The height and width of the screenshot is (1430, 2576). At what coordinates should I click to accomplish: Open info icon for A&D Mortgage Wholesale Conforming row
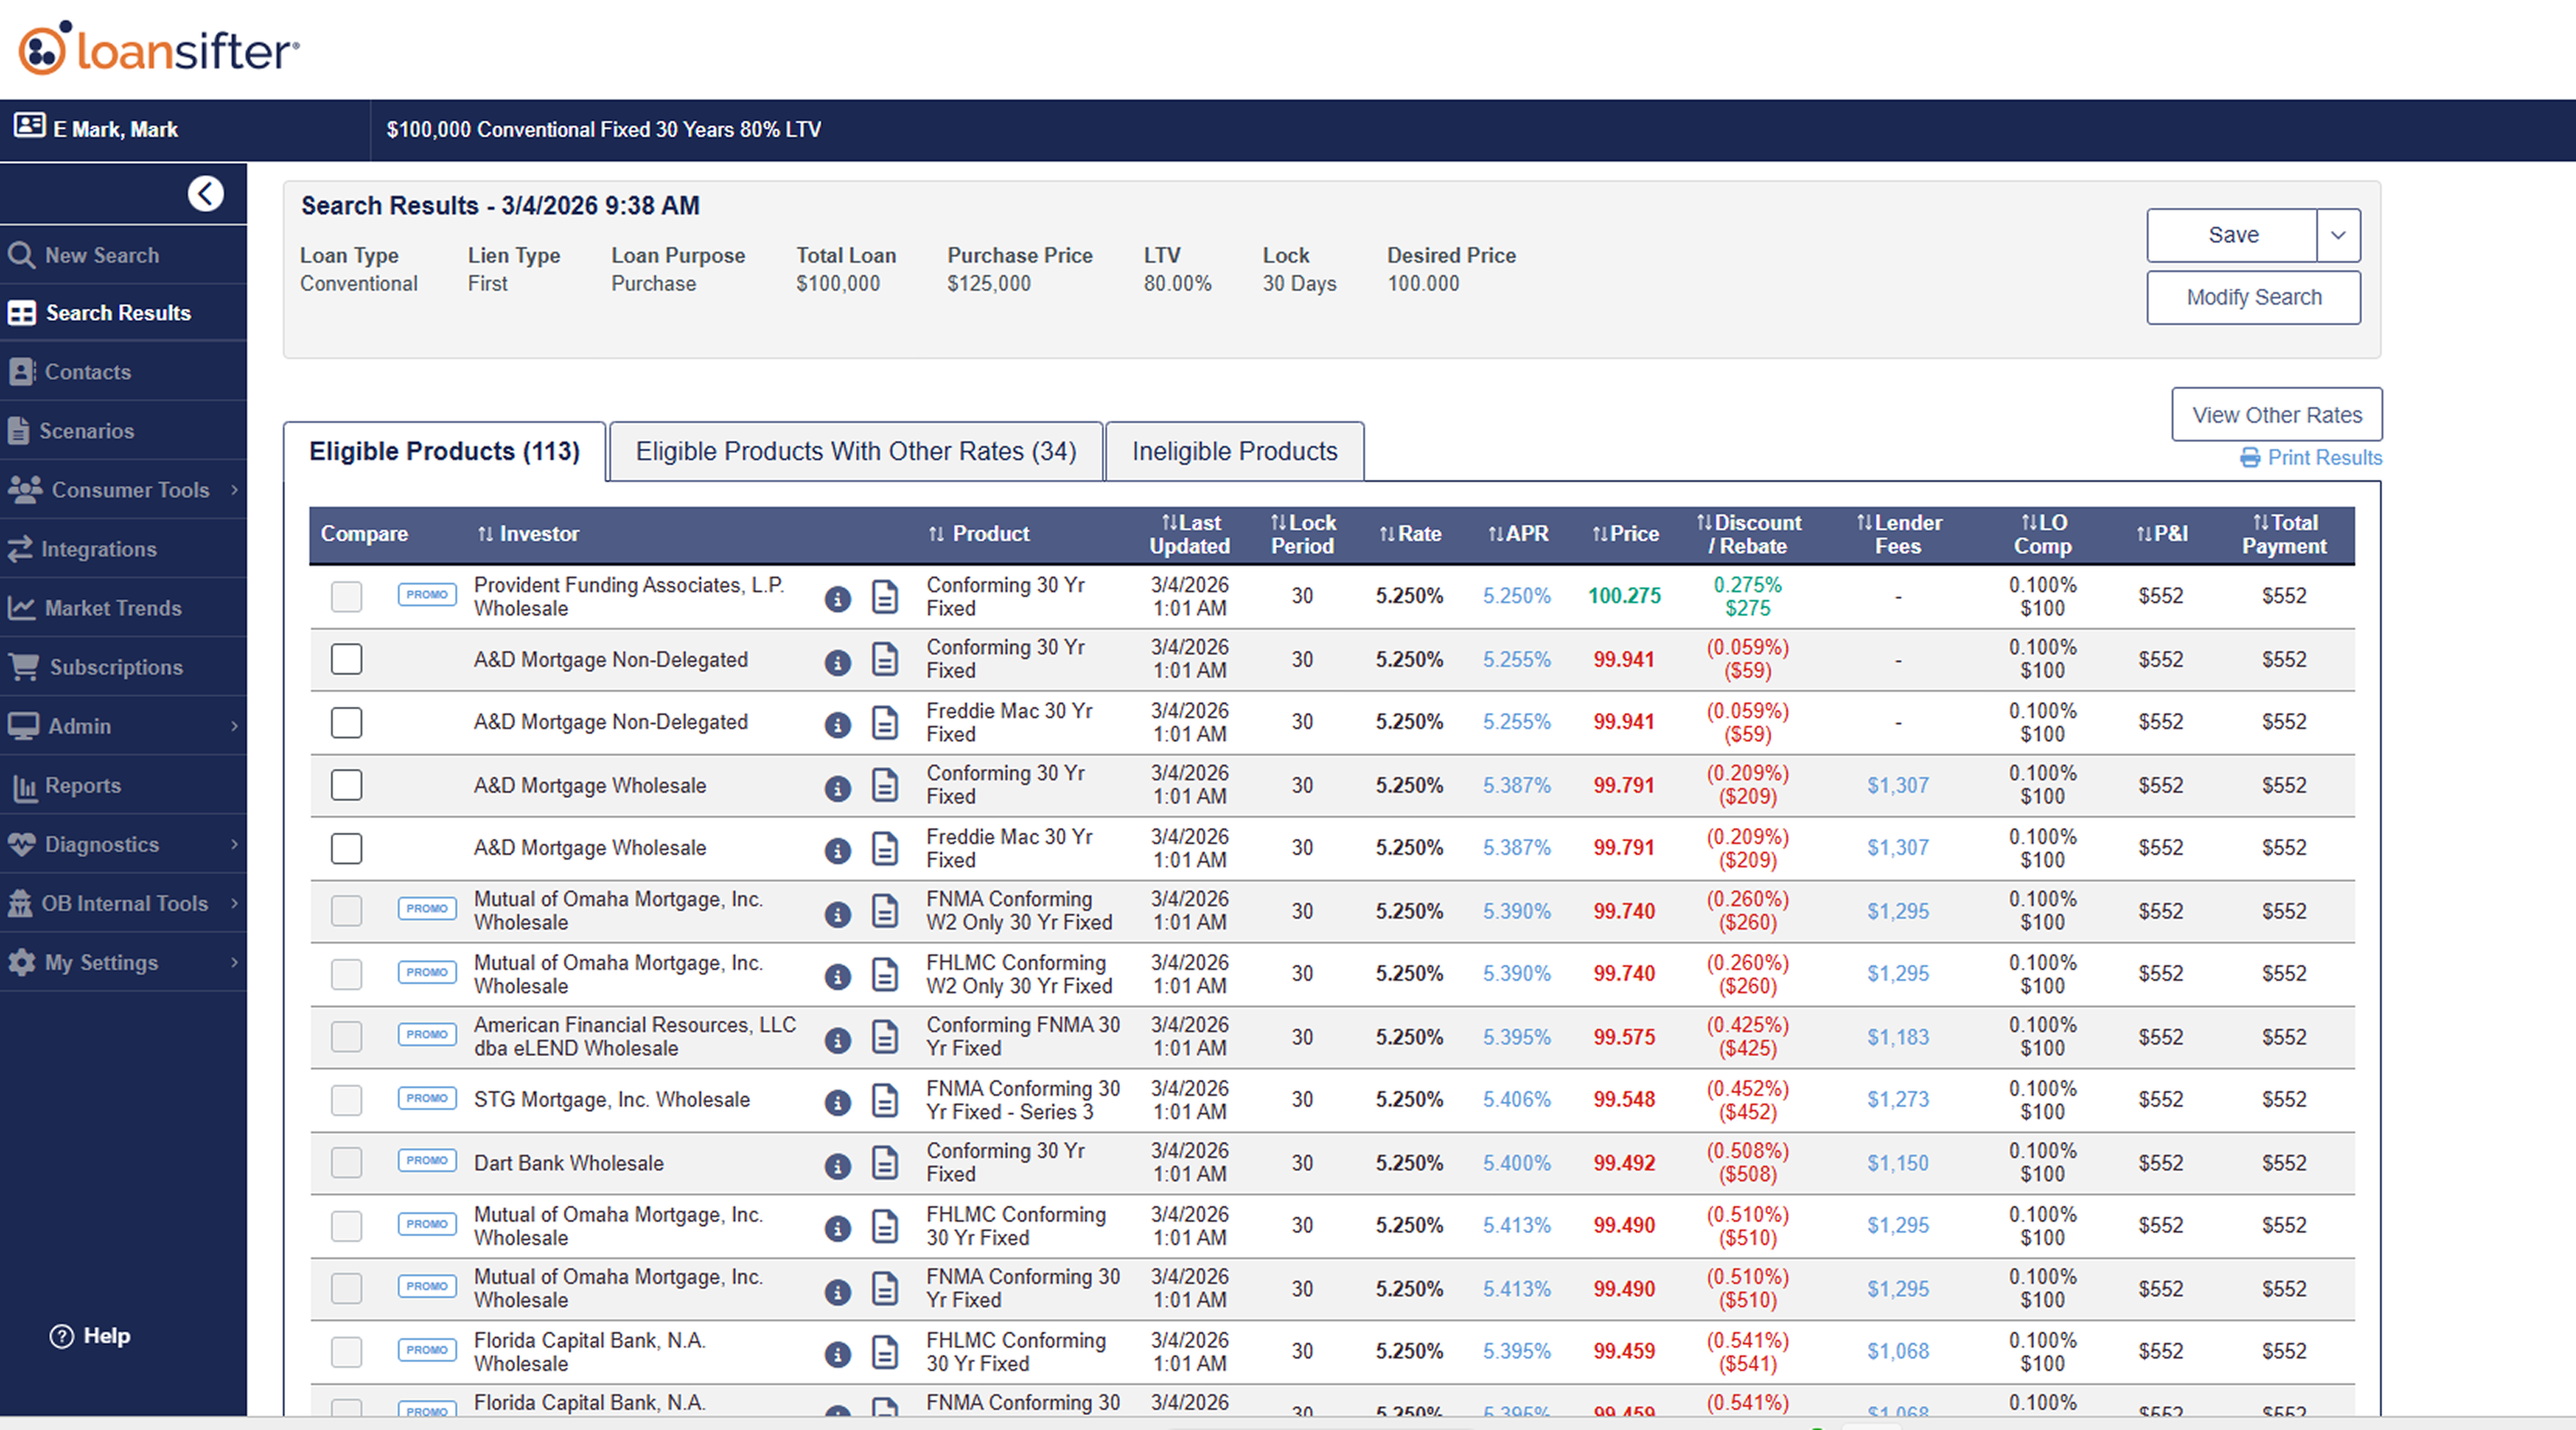838,788
